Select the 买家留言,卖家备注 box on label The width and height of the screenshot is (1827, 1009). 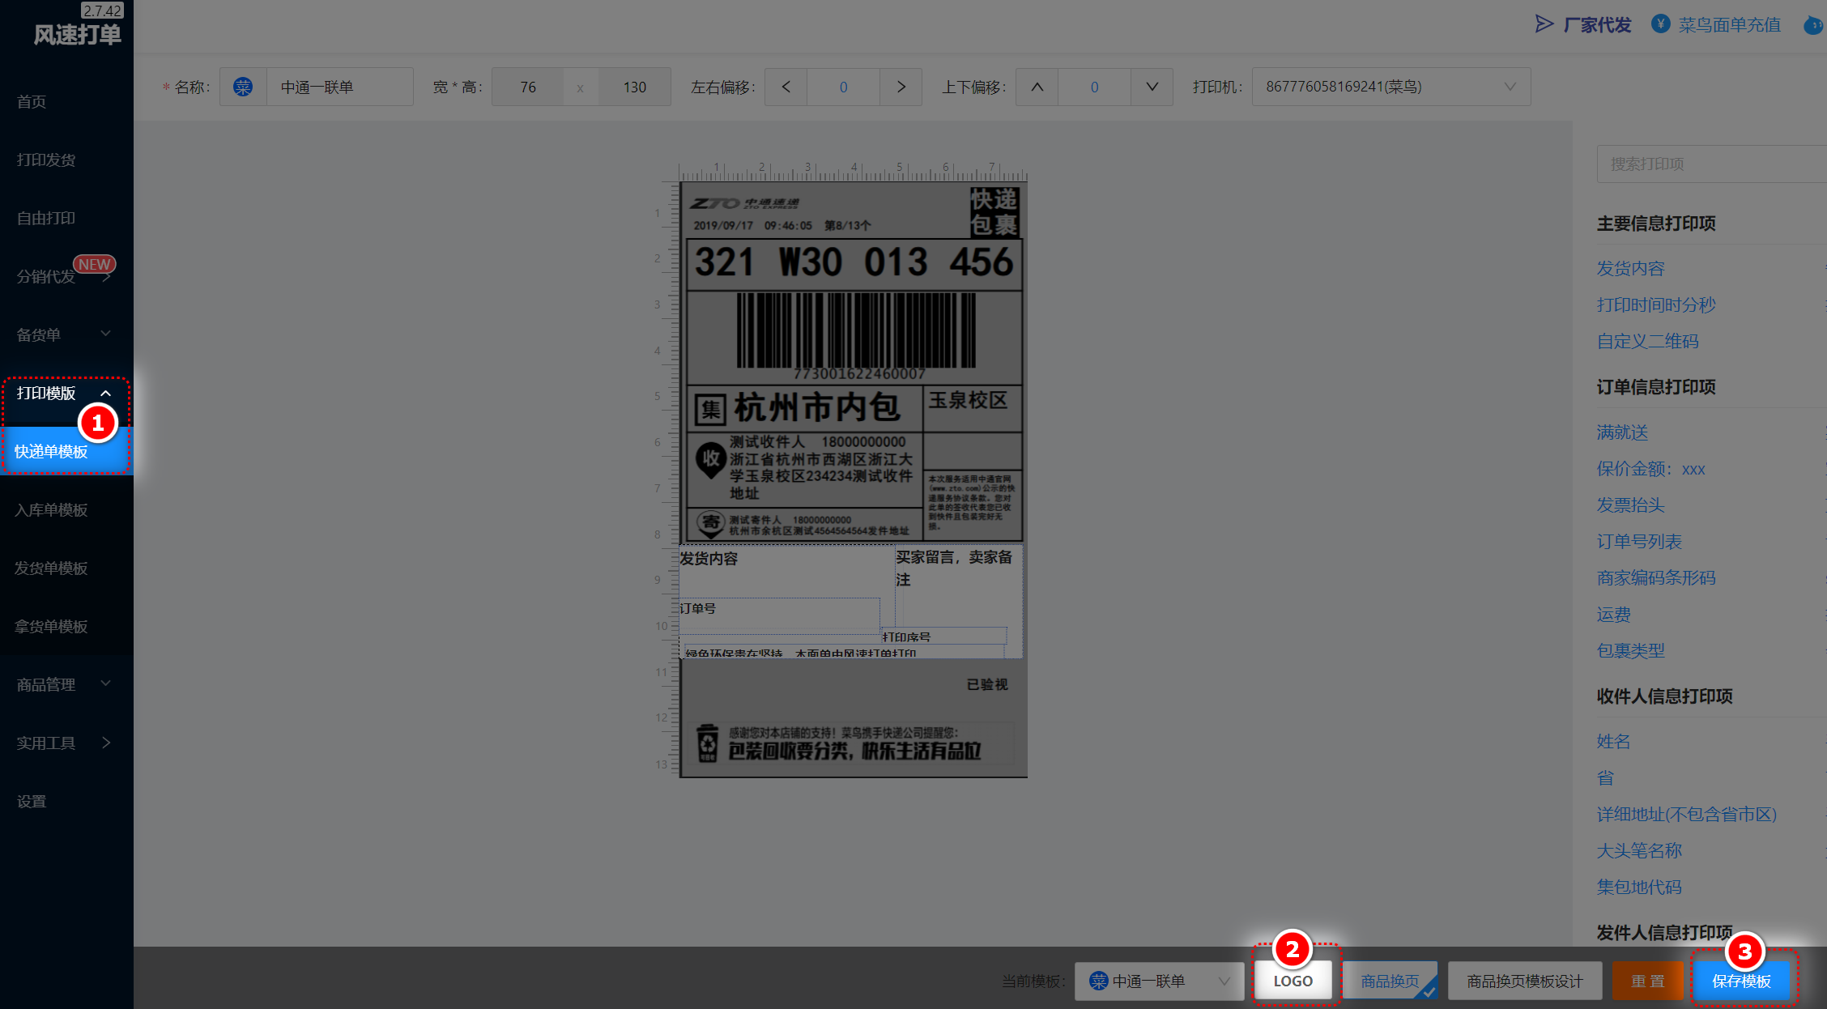958,585
